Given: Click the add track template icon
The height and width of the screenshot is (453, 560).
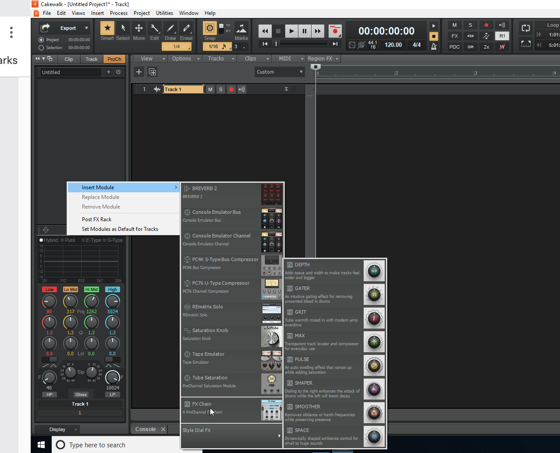Looking at the screenshot, I should (152, 72).
